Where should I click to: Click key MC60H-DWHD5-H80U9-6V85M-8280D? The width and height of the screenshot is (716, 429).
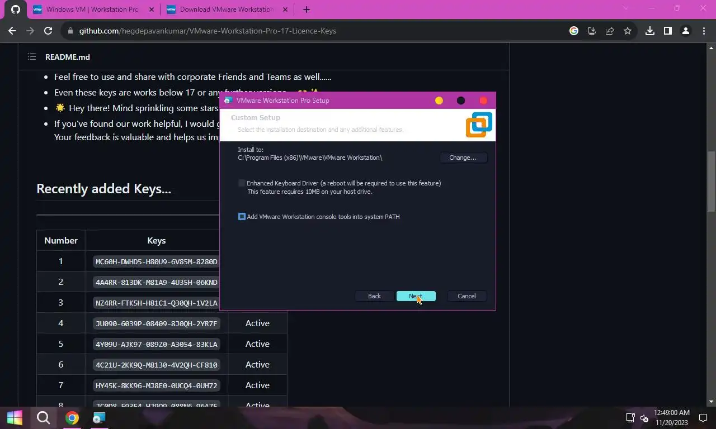(157, 261)
